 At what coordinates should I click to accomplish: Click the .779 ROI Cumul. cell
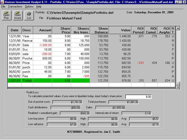[151, 36]
